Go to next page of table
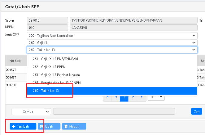The height and width of the screenshot is (135, 205). pos(133,97)
